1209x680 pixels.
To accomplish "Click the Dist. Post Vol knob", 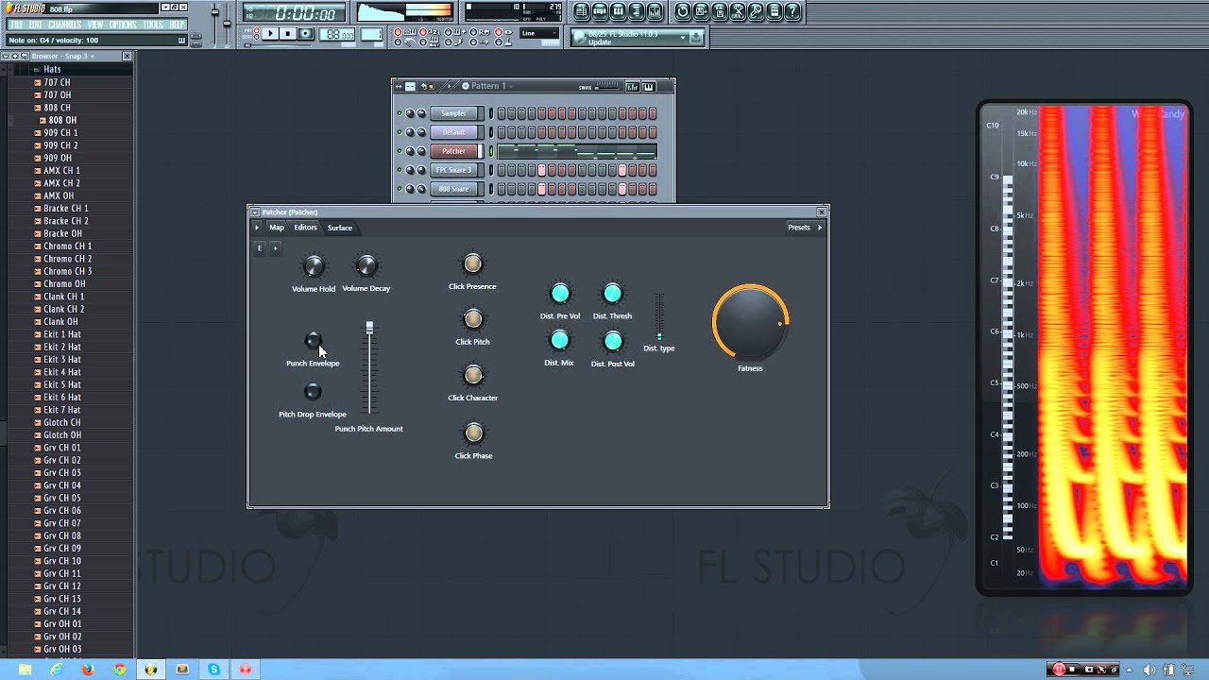I will click(613, 341).
